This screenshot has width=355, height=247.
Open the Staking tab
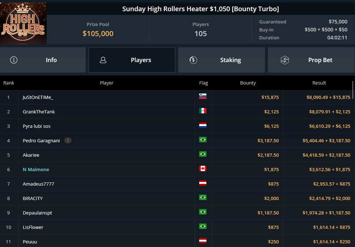tap(221, 60)
